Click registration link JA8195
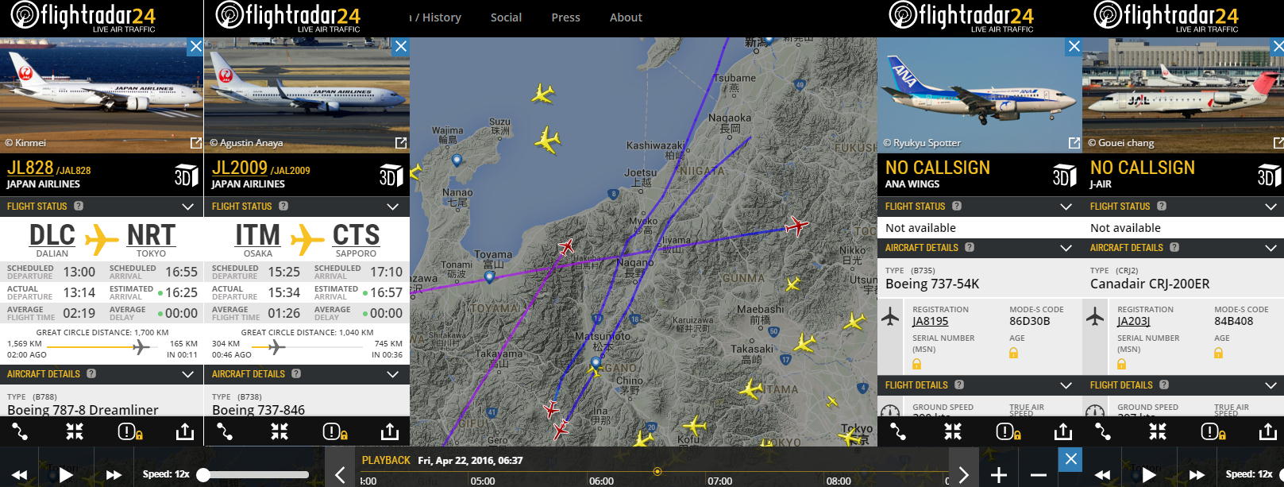The image size is (1284, 487). (930, 322)
